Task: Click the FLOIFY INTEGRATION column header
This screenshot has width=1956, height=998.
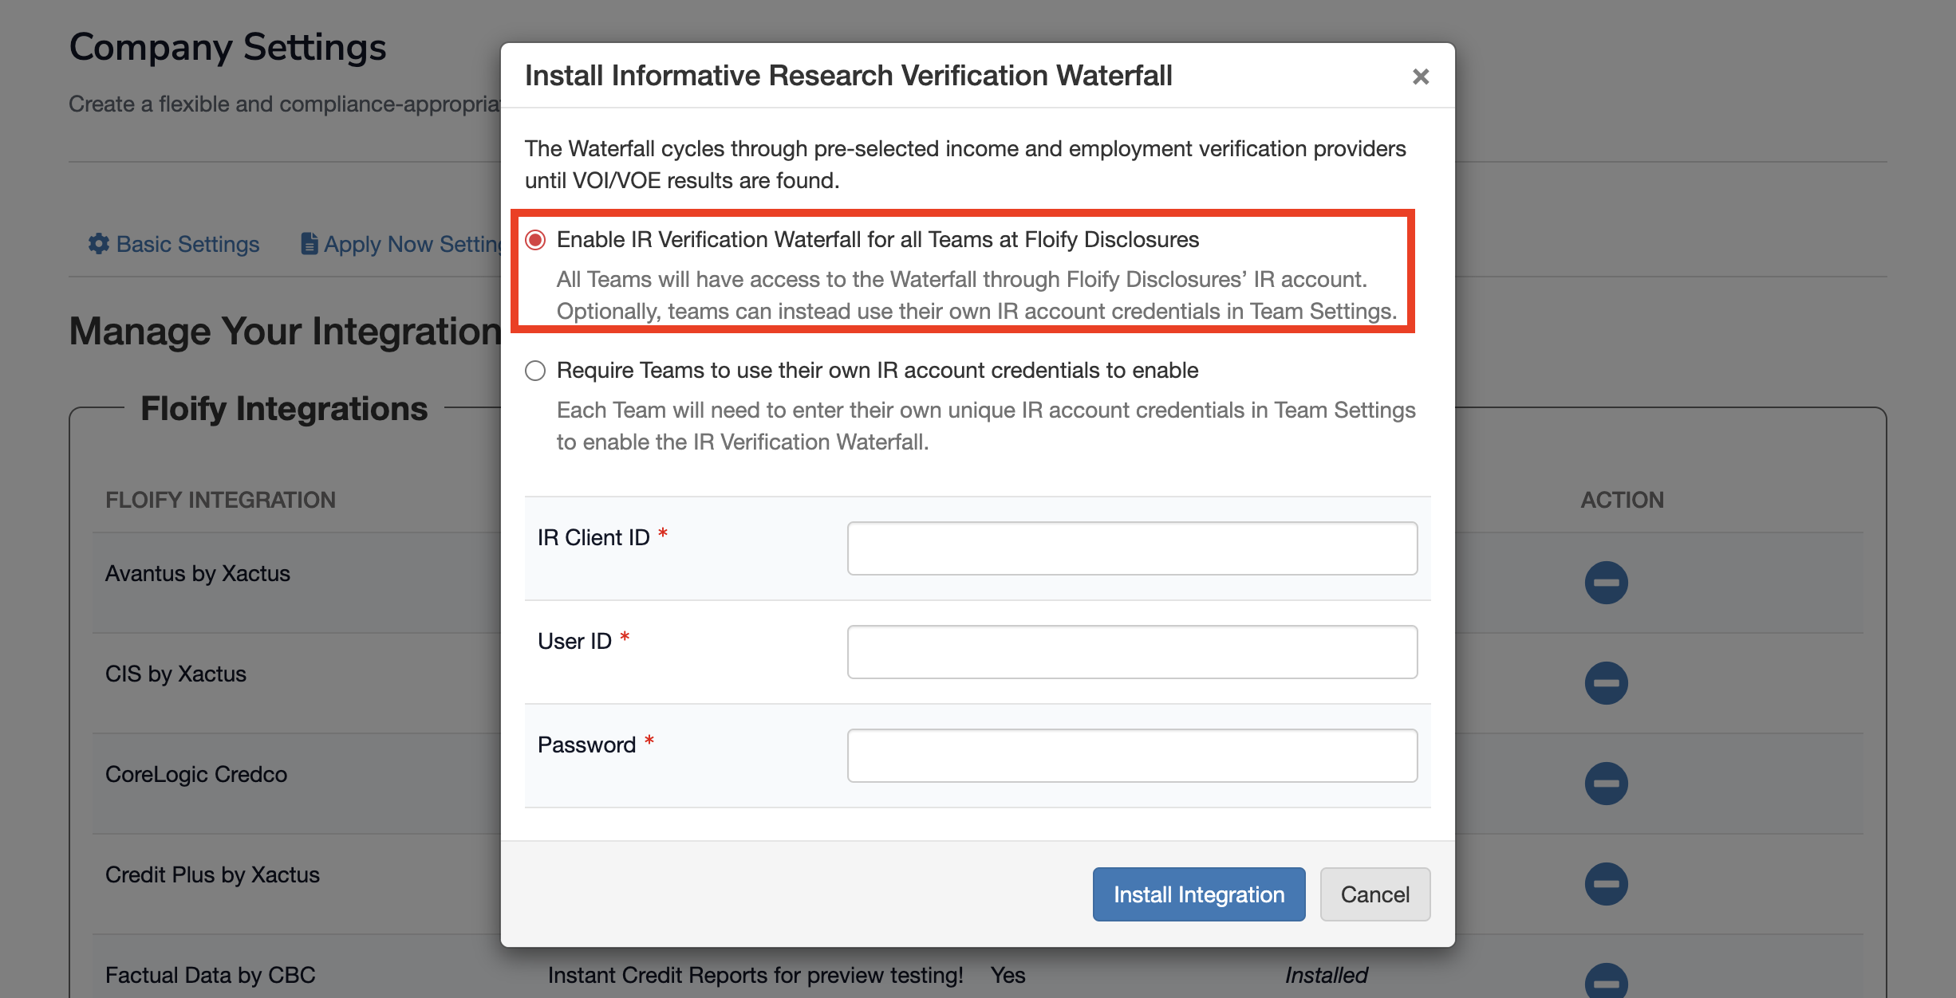Action: [220, 500]
